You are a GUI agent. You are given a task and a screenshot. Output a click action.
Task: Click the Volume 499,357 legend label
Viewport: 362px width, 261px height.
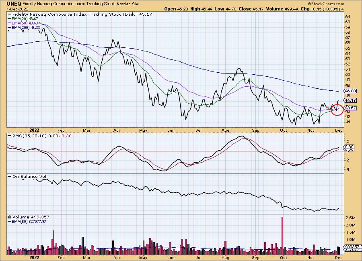tap(31, 217)
